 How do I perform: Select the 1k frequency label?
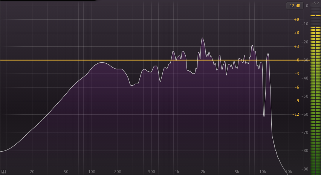click(x=177, y=172)
